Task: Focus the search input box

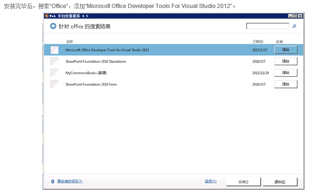Action: click(268, 26)
